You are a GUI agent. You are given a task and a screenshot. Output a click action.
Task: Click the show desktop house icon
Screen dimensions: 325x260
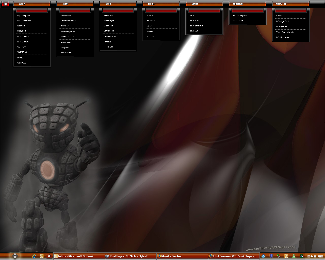coord(49,256)
